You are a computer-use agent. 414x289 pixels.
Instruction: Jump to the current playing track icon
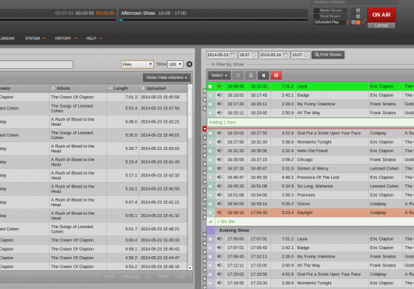[263, 76]
